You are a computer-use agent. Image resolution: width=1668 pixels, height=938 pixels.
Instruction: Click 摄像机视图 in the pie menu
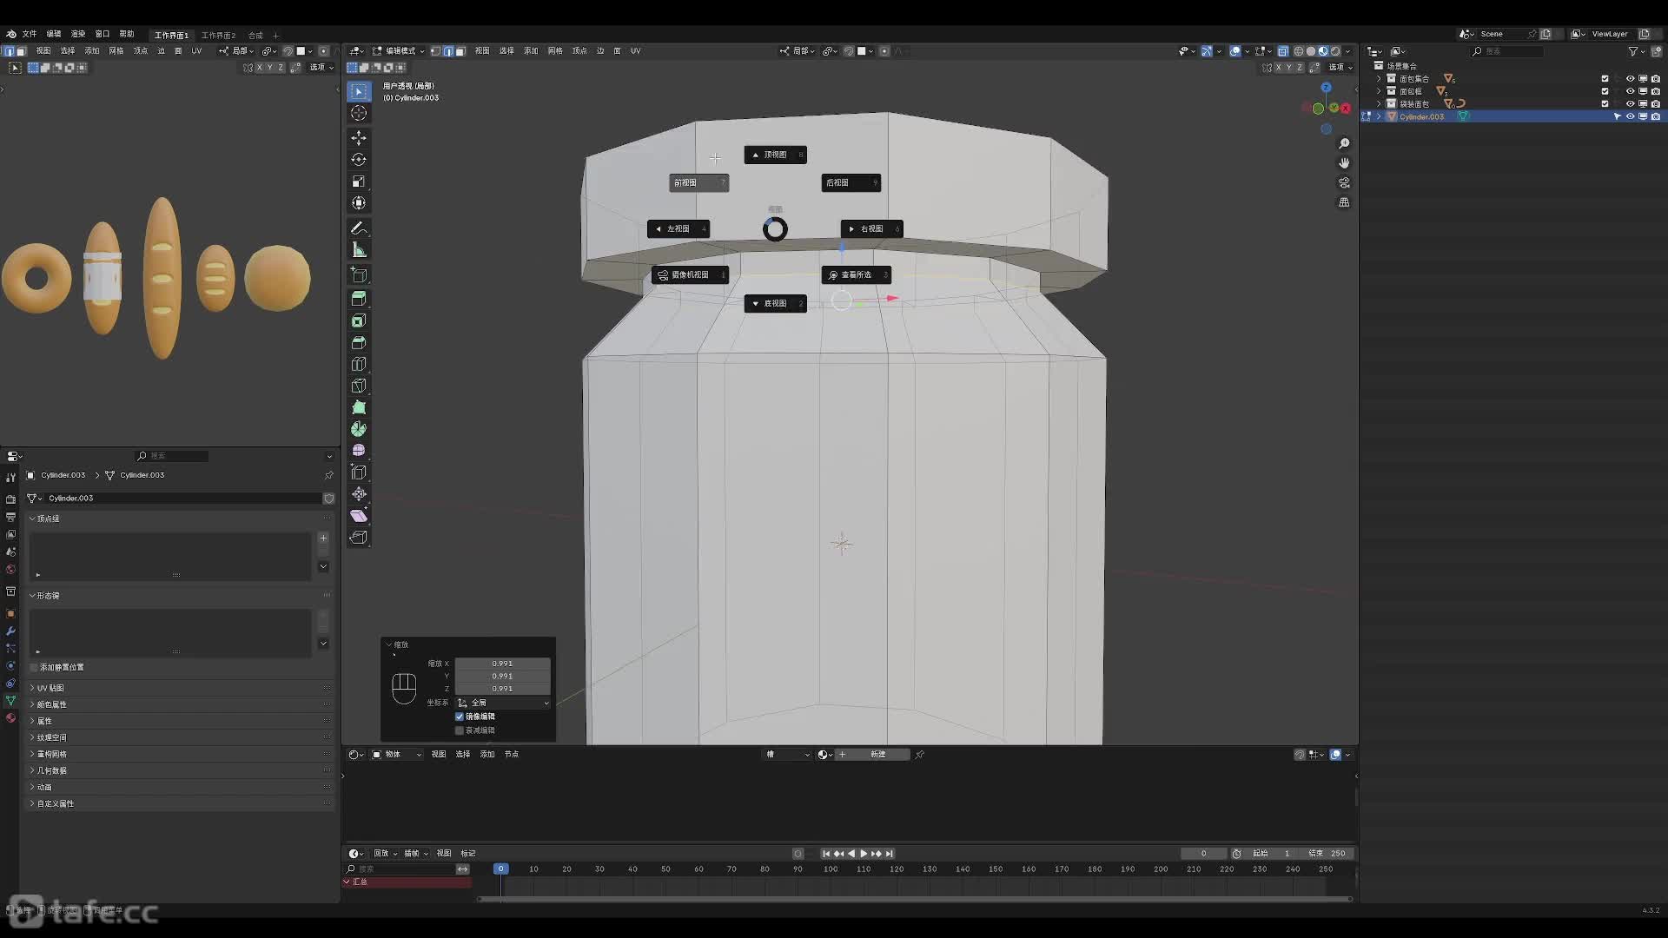(x=689, y=275)
